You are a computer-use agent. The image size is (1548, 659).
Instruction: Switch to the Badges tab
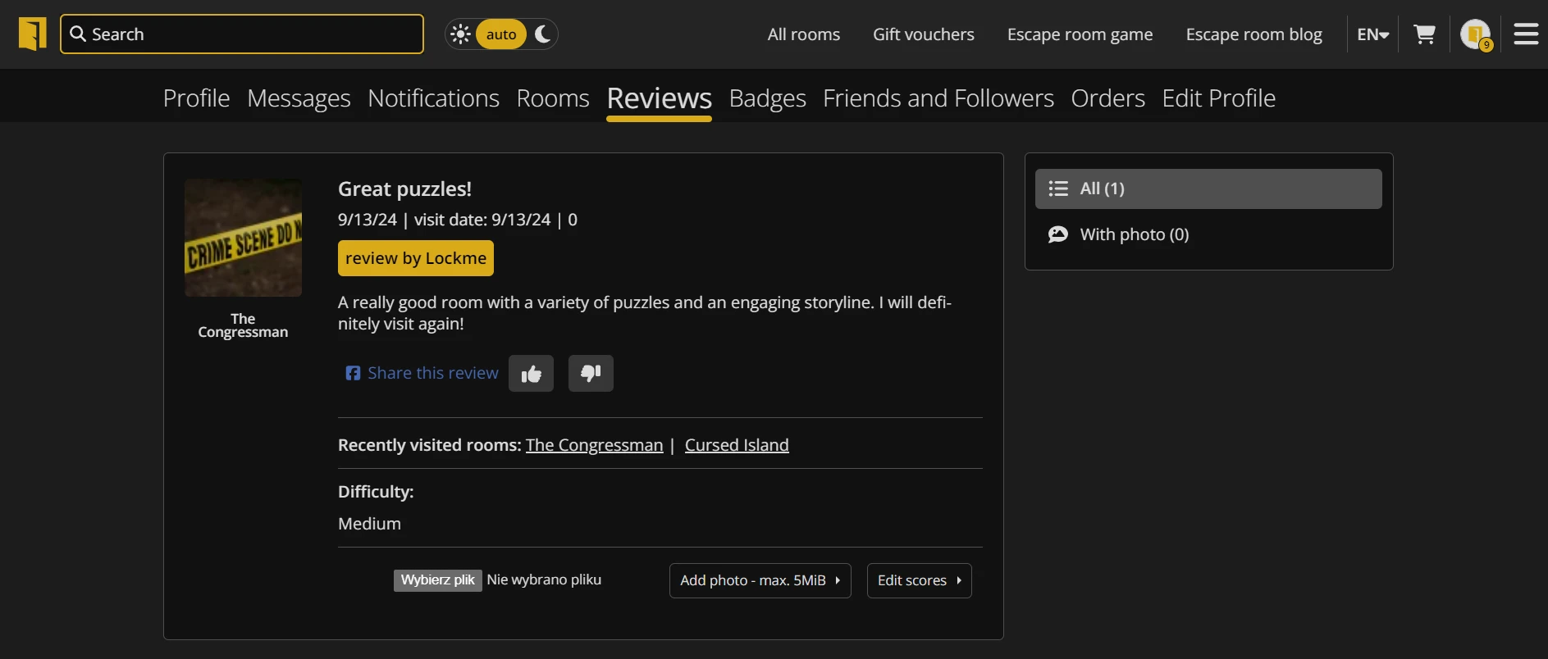point(767,98)
